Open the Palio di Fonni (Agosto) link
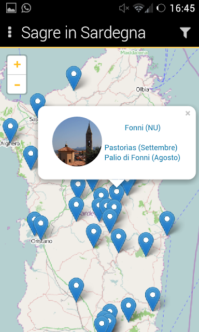The height and width of the screenshot is (332, 199). (x=143, y=158)
